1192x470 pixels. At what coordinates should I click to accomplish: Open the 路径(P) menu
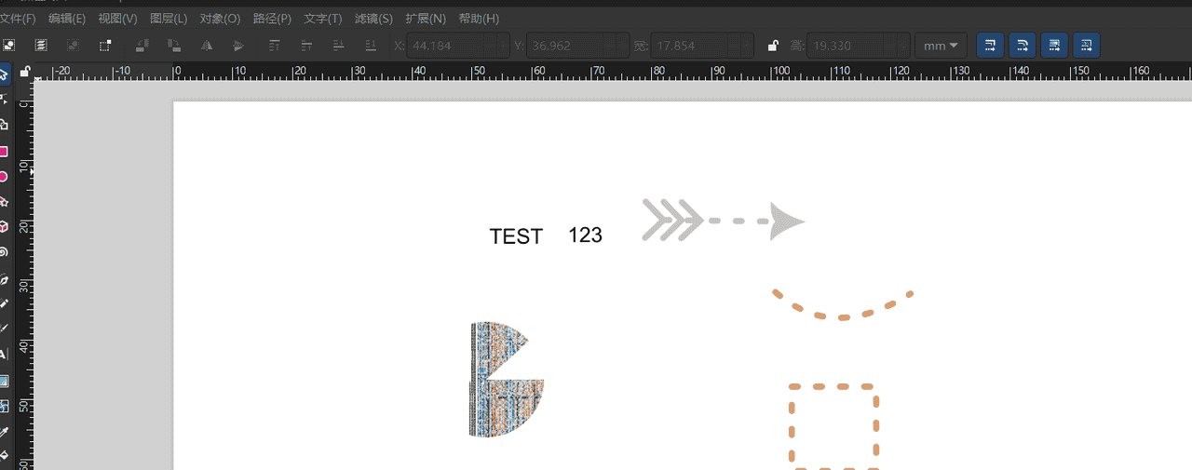coord(272,19)
